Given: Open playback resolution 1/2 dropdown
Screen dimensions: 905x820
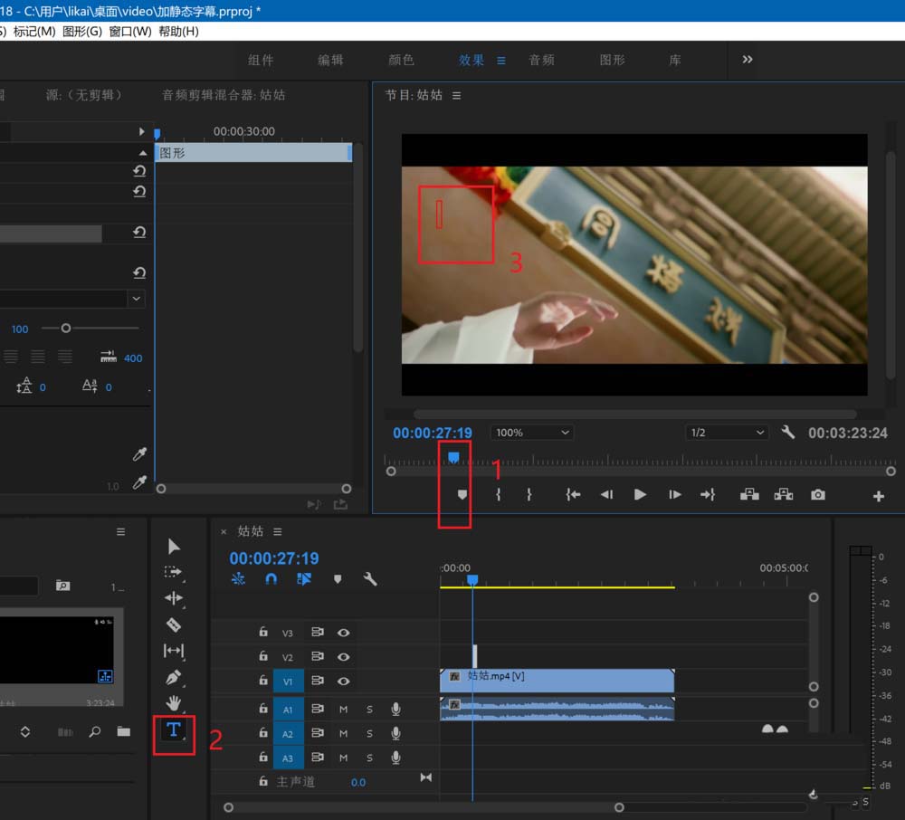Looking at the screenshot, I should (x=726, y=433).
